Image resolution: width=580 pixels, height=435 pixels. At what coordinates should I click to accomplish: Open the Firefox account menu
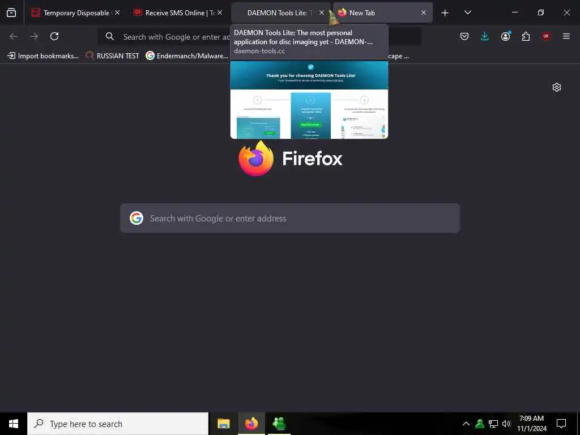pos(505,36)
